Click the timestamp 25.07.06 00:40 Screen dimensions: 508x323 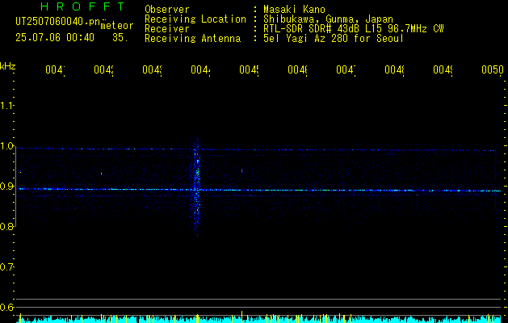(x=55, y=38)
